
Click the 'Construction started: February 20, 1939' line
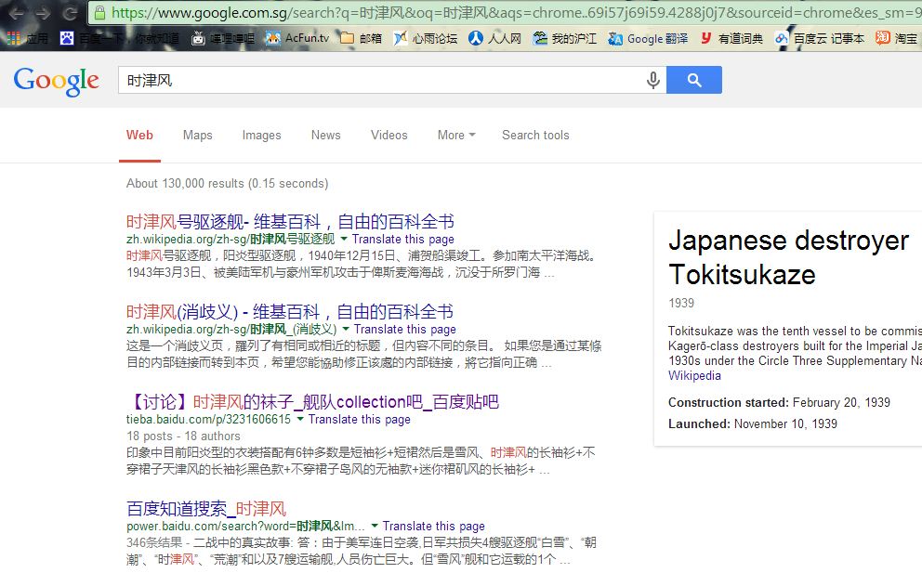(x=779, y=402)
